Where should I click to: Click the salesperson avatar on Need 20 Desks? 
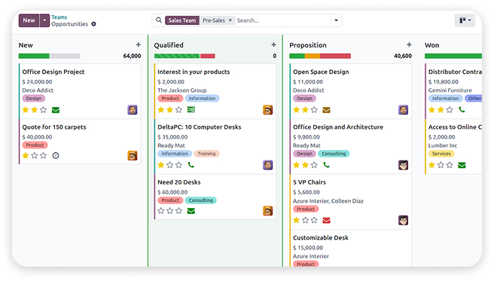(268, 211)
